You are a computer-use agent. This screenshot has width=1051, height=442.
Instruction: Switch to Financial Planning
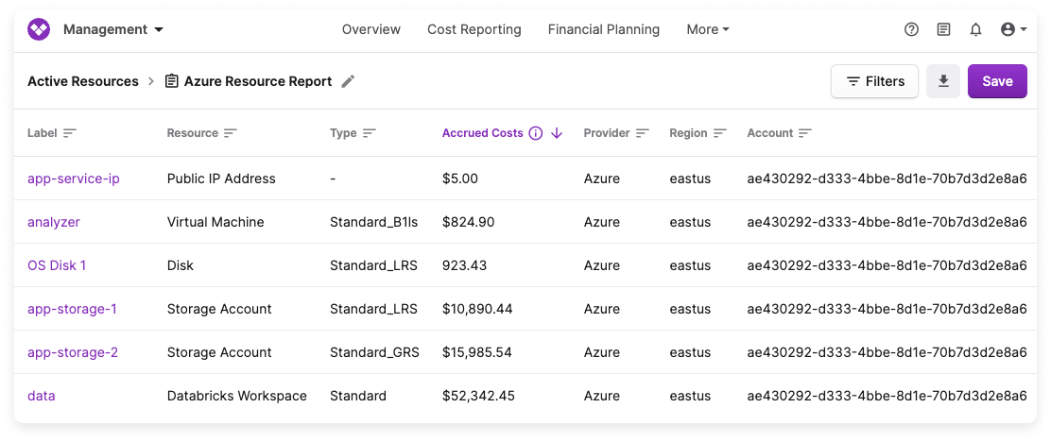(603, 29)
